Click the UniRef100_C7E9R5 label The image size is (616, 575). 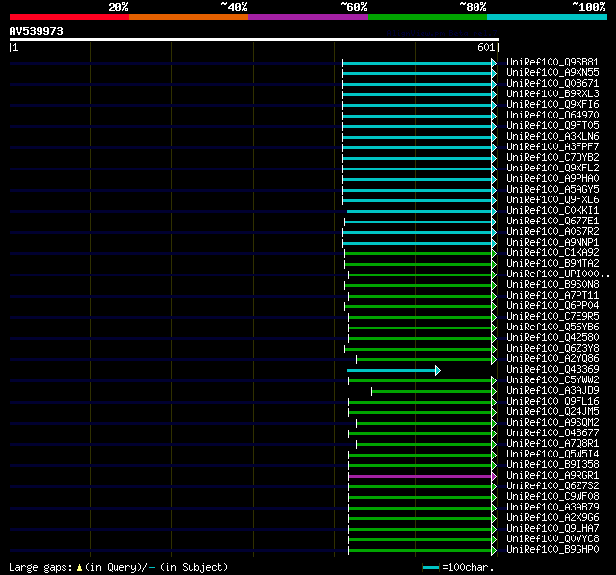pos(552,317)
